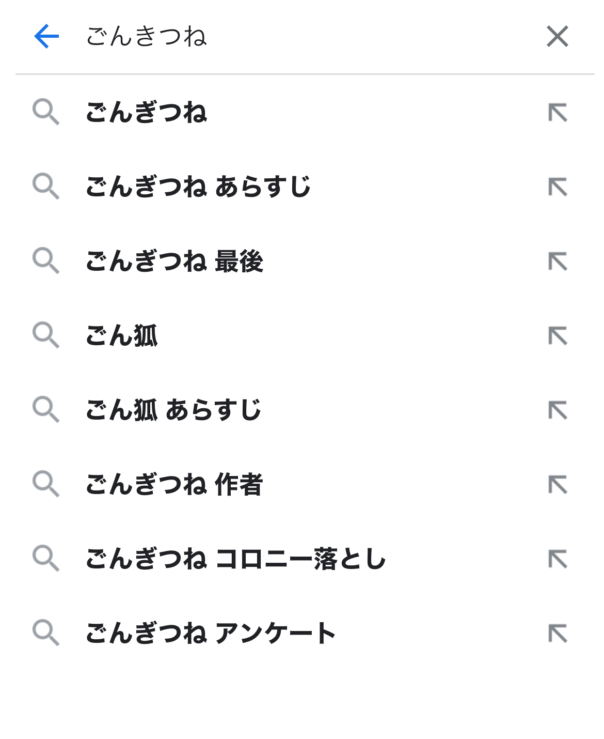Clear the search text with X
604x739 pixels.
557,36
